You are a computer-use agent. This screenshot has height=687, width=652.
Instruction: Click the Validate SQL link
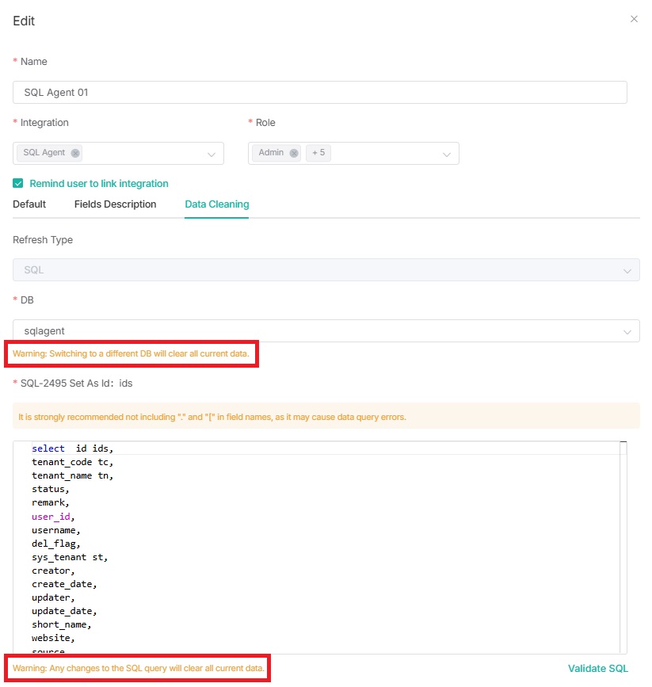pos(597,669)
